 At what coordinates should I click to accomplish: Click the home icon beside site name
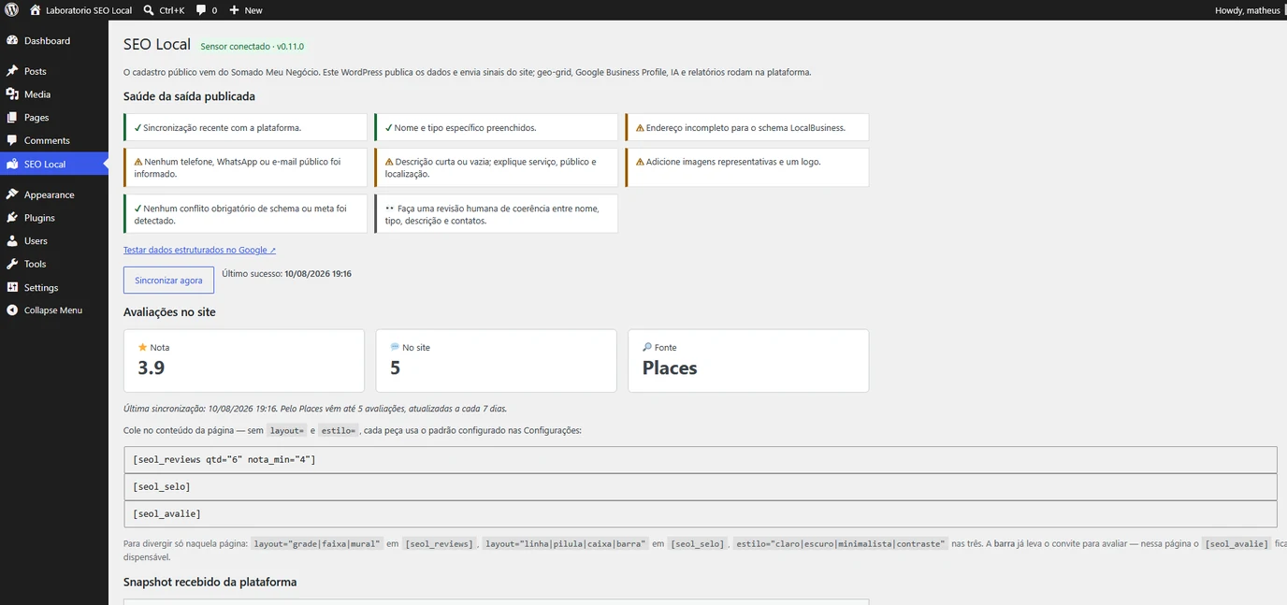36,10
